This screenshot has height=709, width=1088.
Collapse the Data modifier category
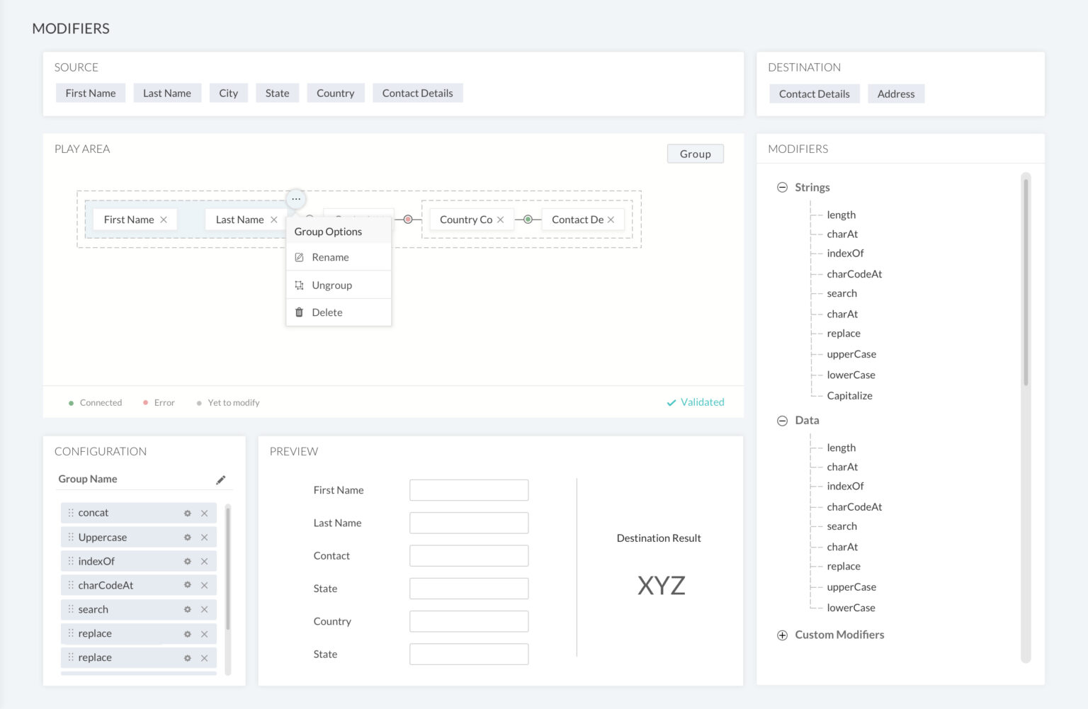782,421
